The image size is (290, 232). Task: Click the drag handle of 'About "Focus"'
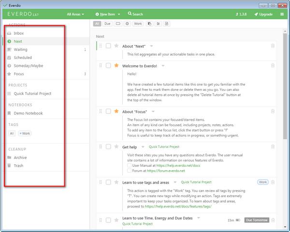pyautogui.click(x=101, y=112)
